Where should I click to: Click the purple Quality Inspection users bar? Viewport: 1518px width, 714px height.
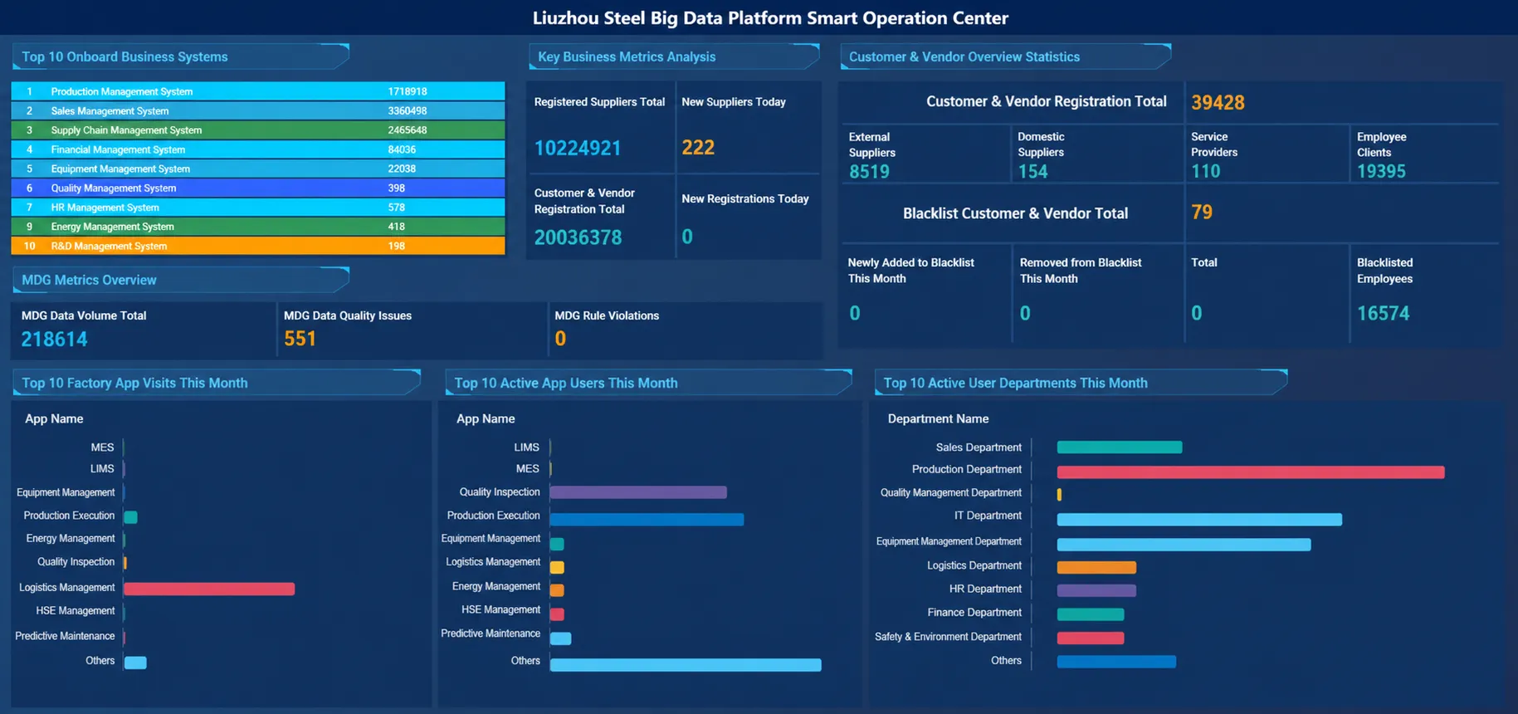[x=638, y=492]
